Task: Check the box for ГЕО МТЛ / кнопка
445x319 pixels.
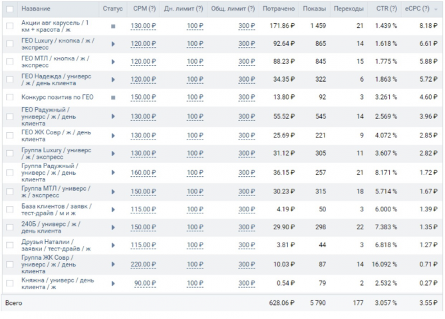Action: point(10,62)
